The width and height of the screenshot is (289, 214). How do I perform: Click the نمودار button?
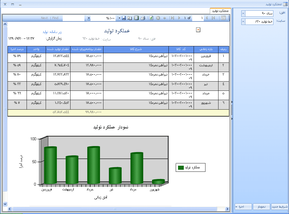click(x=262, y=207)
